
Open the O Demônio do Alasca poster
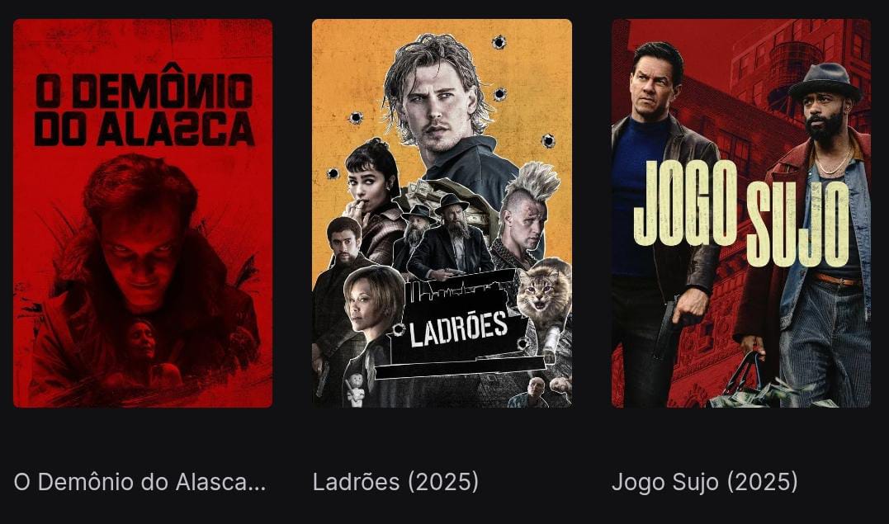pos(143,213)
